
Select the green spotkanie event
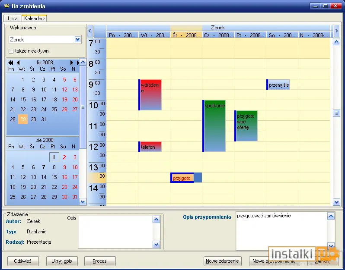click(x=214, y=126)
